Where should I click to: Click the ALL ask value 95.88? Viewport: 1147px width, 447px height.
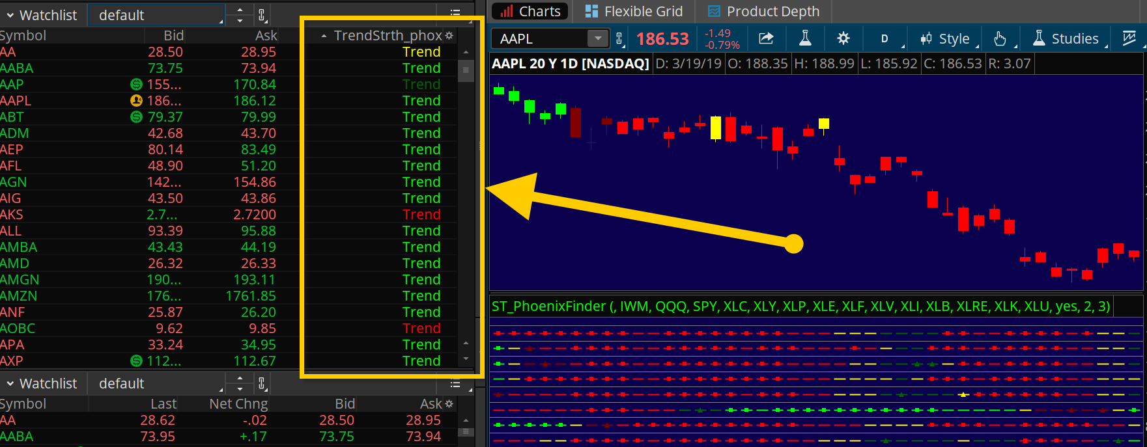pyautogui.click(x=259, y=230)
